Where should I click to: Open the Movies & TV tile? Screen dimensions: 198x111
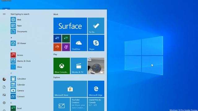pos(79,66)
